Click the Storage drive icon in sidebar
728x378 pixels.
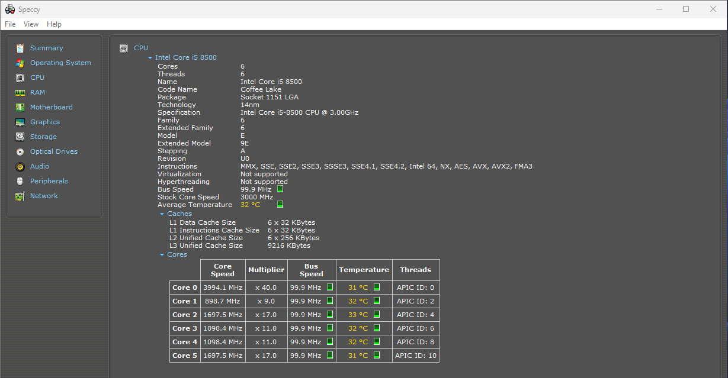click(x=20, y=137)
